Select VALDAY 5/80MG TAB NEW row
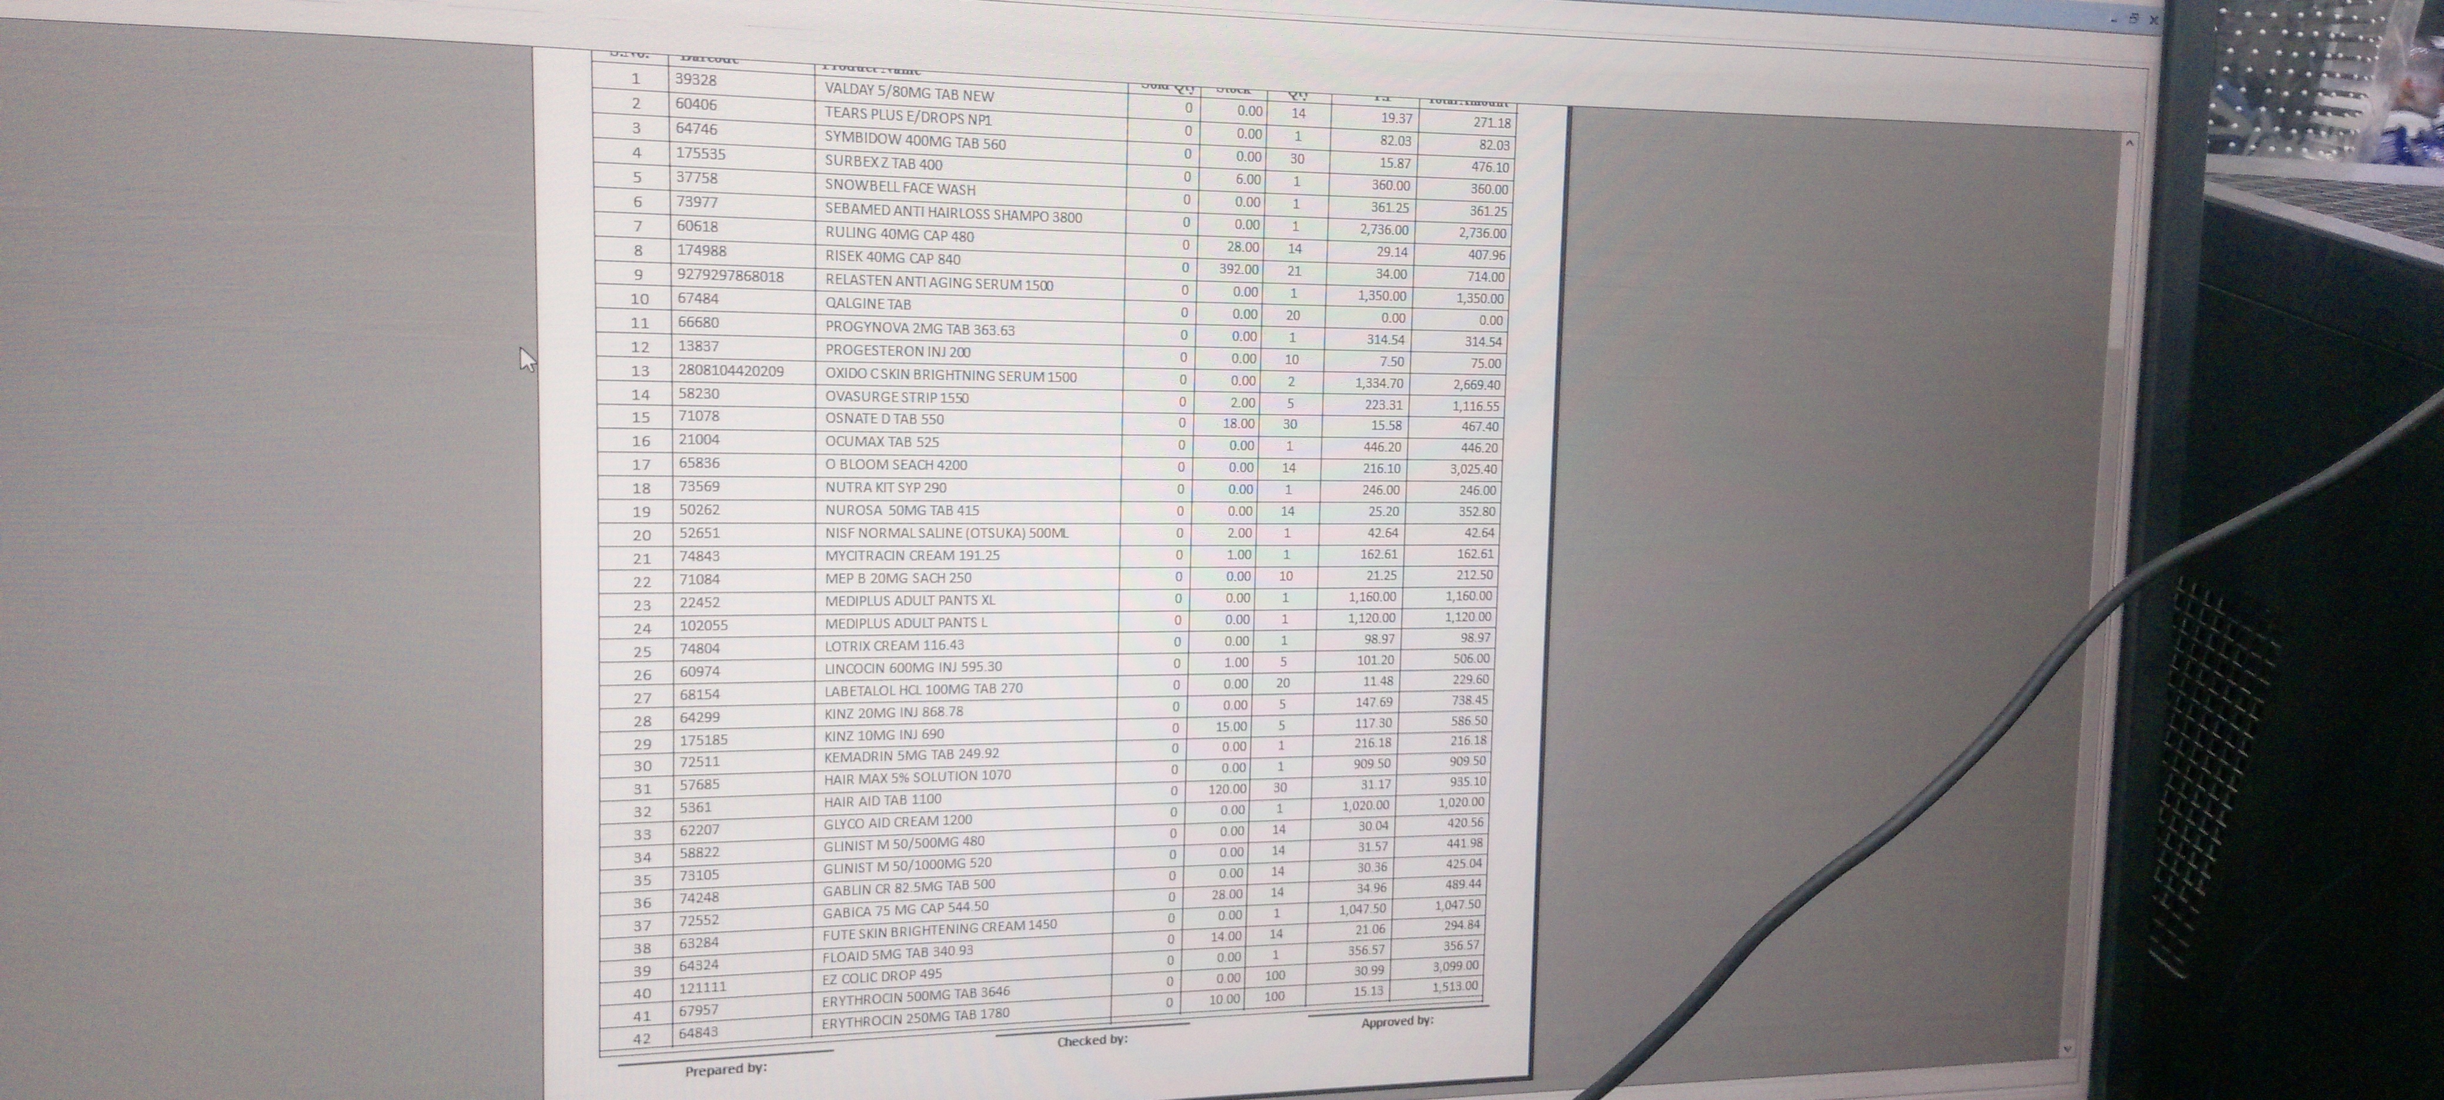The image size is (2444, 1100). 908,95
